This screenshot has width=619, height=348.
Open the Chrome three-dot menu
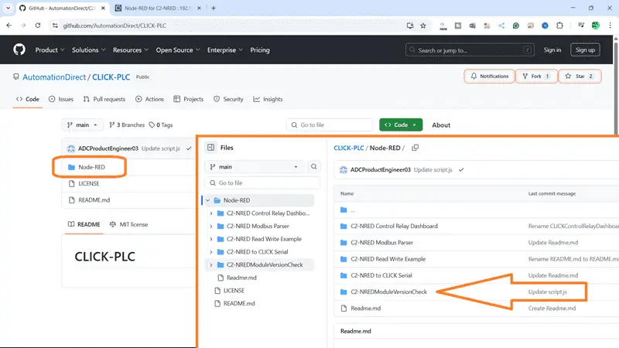tap(610, 26)
